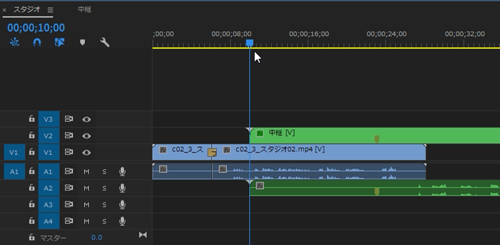Toggle sync lock on V3
The width and height of the screenshot is (500, 245).
click(x=69, y=119)
